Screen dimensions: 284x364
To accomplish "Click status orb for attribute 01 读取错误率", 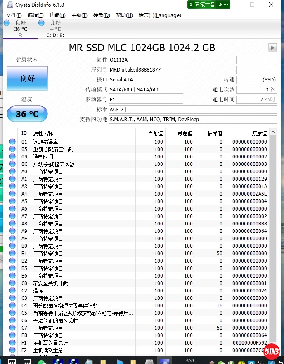I will click(x=12, y=142).
